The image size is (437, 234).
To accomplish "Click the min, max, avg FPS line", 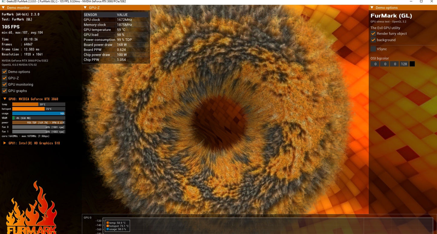I will 22,32.
